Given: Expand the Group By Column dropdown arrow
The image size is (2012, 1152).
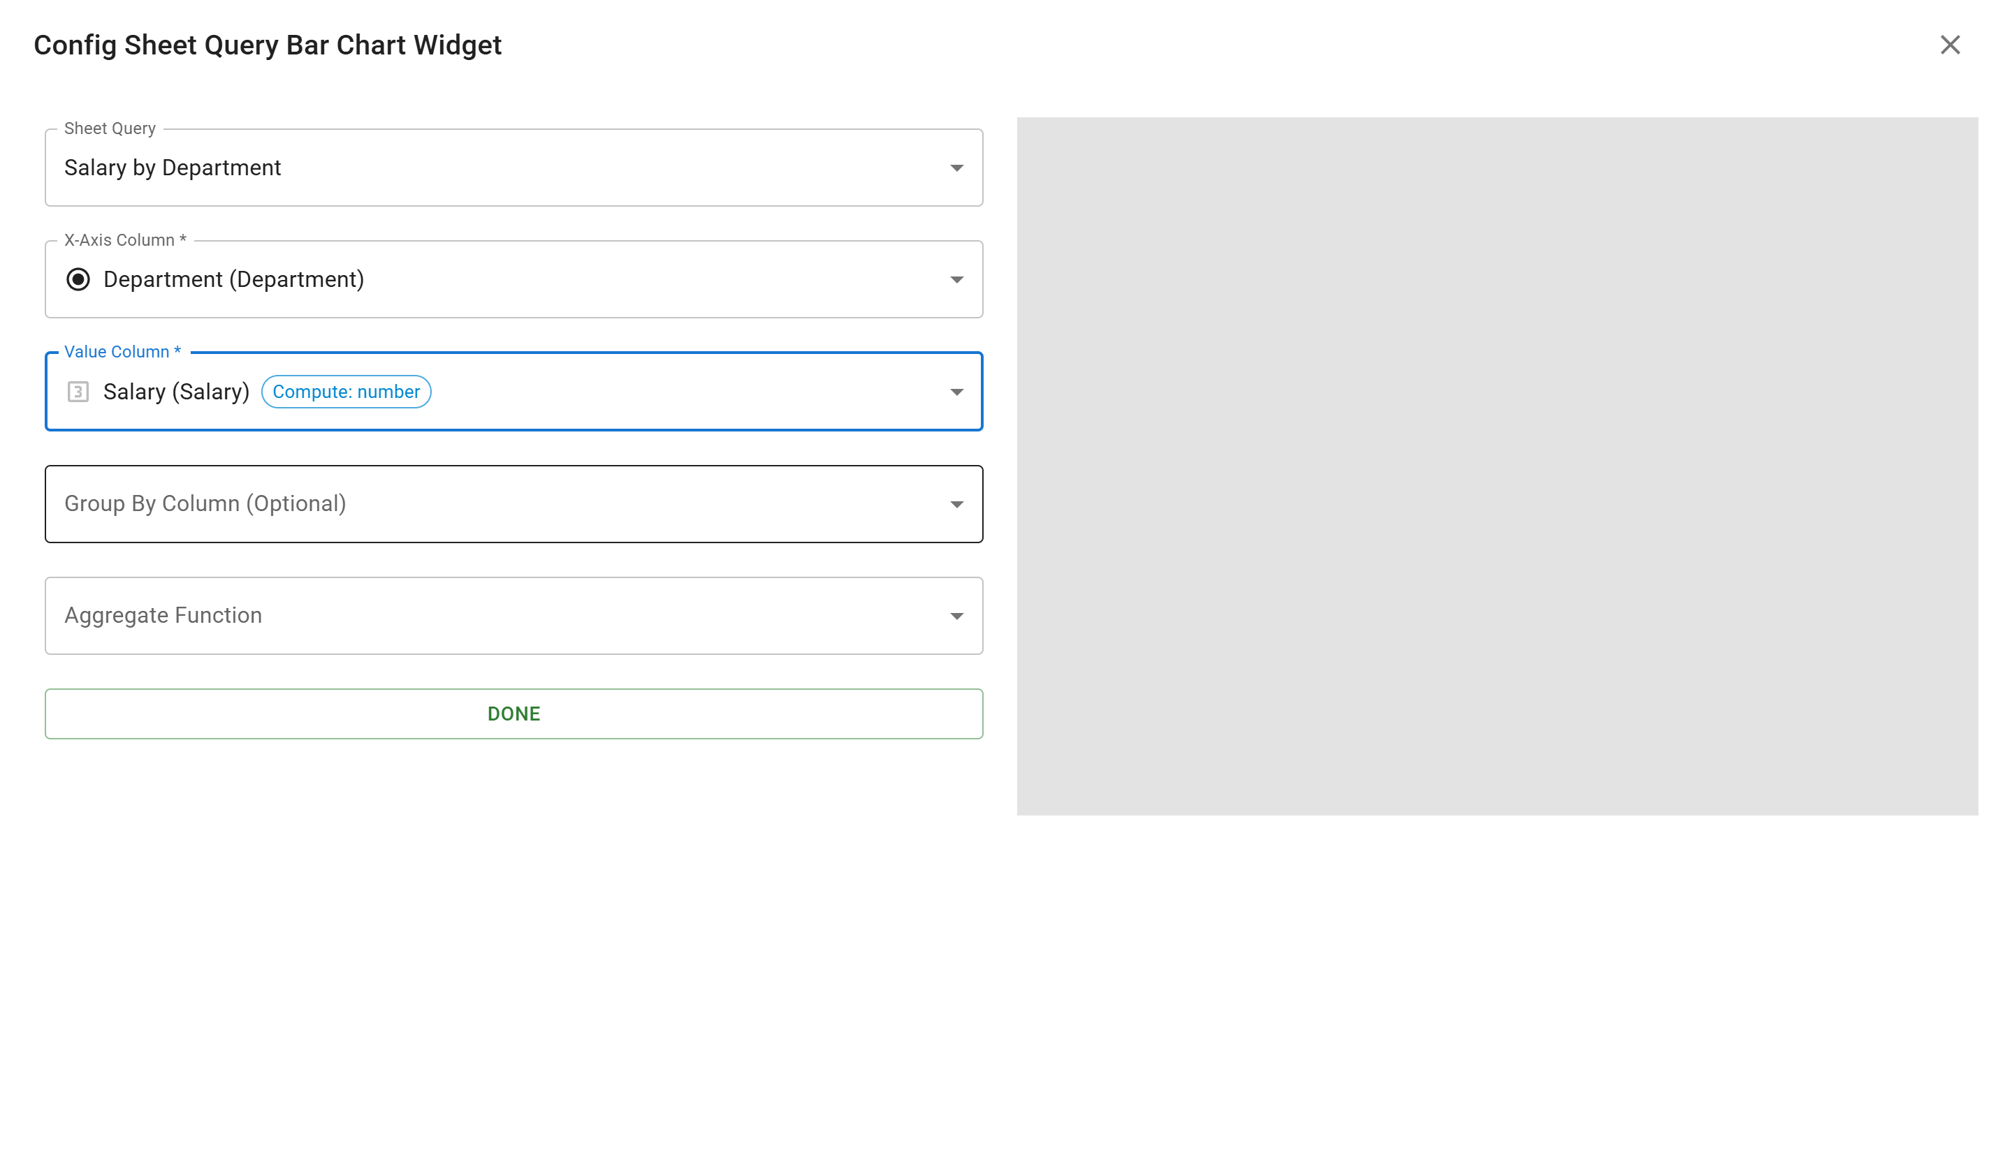Looking at the screenshot, I should (956, 504).
